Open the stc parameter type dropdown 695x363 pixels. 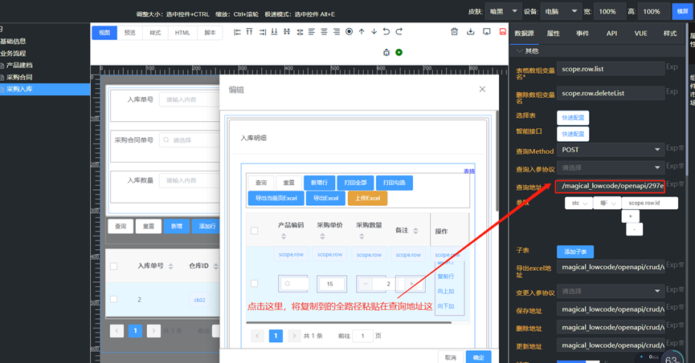pyautogui.click(x=578, y=203)
